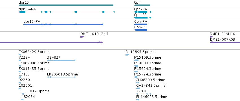Select the dpr15 gene bar
The height and width of the screenshot is (101, 240).
(x=66, y=5)
